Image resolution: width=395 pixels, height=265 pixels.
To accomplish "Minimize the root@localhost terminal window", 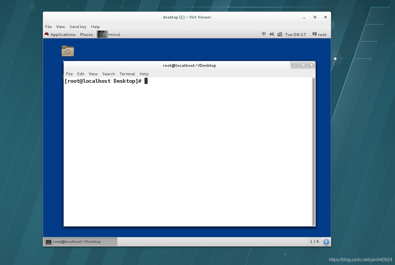I will (295, 65).
